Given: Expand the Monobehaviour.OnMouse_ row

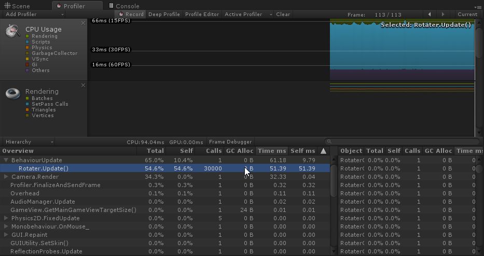Looking at the screenshot, I should 6,226.
